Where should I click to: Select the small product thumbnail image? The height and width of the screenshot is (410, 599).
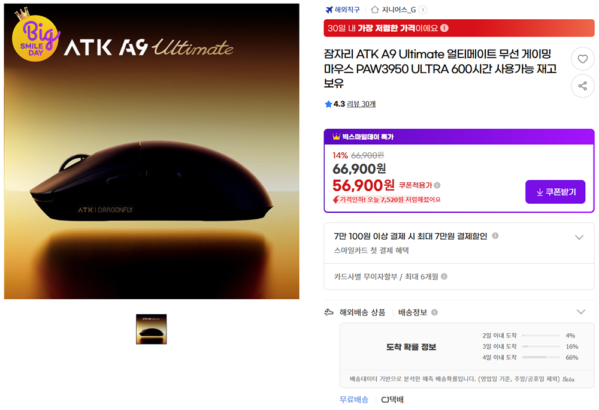[x=152, y=329]
